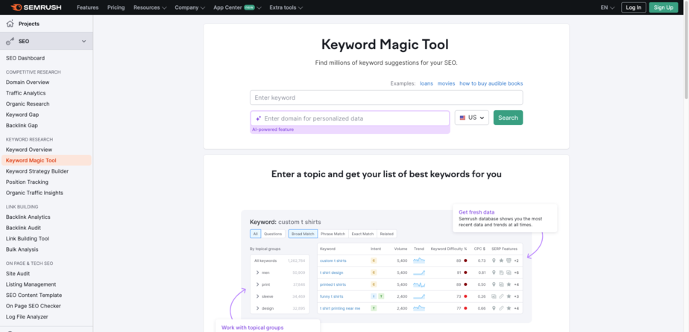Expand the 'design' topical group

[257, 308]
